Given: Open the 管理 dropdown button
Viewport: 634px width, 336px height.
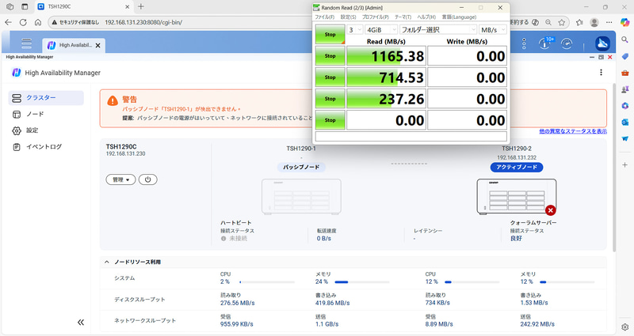Looking at the screenshot, I should click(121, 179).
